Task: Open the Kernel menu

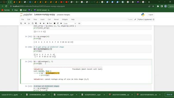Action: point(56,19)
